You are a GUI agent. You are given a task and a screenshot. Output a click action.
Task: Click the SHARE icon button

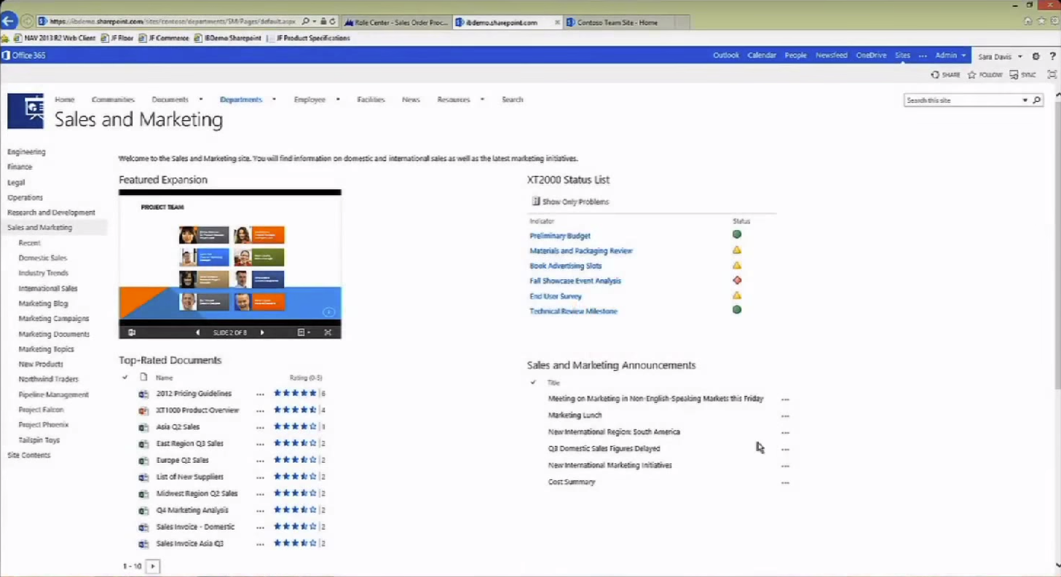tap(945, 75)
